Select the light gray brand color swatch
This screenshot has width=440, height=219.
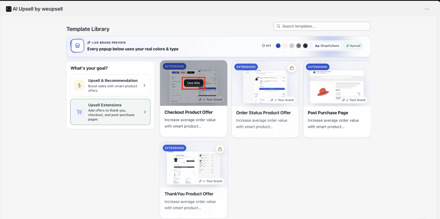292,46
